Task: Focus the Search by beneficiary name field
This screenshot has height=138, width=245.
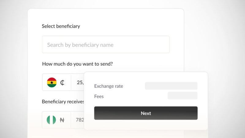Action: tap(106, 45)
